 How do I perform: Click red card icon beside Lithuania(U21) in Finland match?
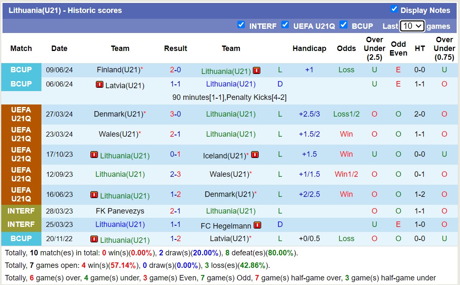(x=257, y=71)
